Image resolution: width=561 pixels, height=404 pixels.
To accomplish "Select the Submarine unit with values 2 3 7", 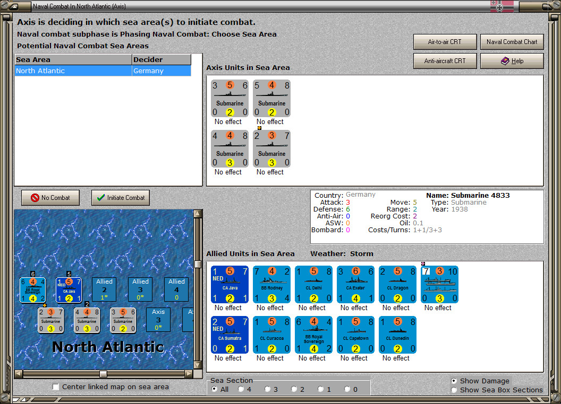I will click(x=271, y=149).
